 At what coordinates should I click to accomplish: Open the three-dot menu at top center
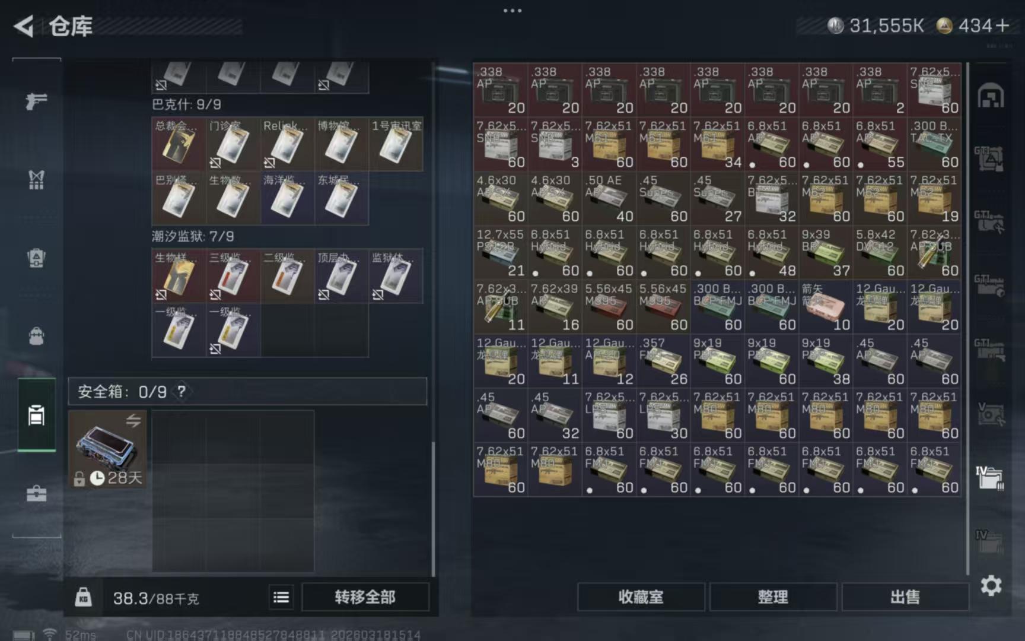coord(512,10)
